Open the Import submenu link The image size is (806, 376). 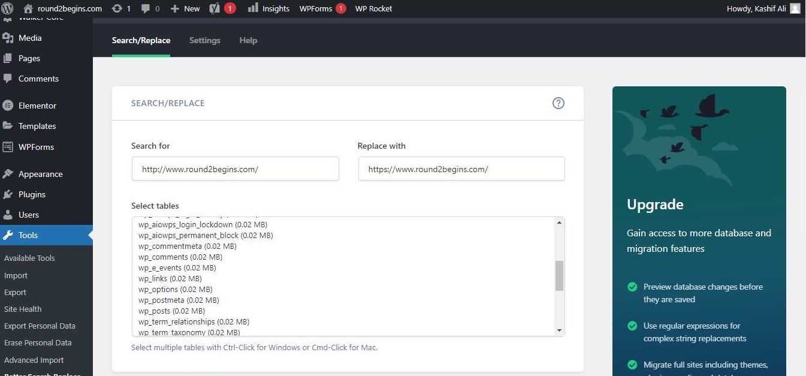16,275
